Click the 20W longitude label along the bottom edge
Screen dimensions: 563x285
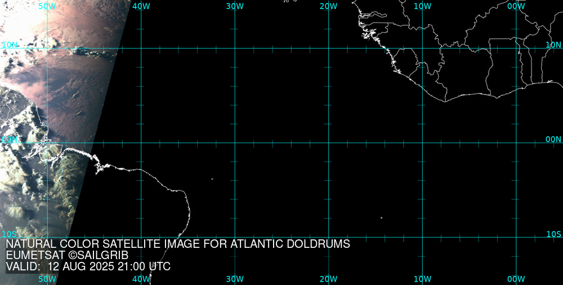click(x=329, y=279)
